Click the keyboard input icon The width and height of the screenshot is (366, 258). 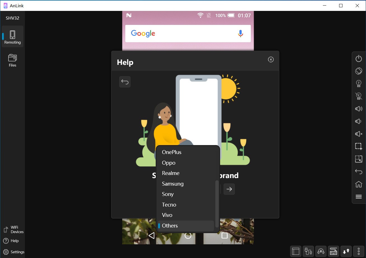(334, 251)
